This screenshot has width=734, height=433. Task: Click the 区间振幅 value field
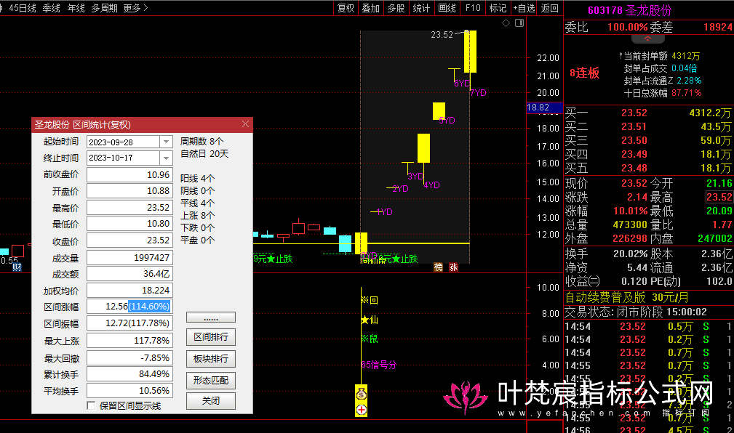point(129,323)
